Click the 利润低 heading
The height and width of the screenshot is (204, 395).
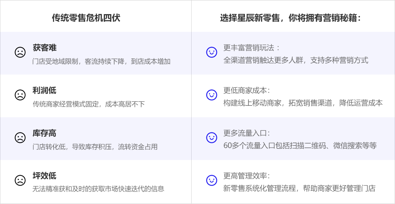45,91
